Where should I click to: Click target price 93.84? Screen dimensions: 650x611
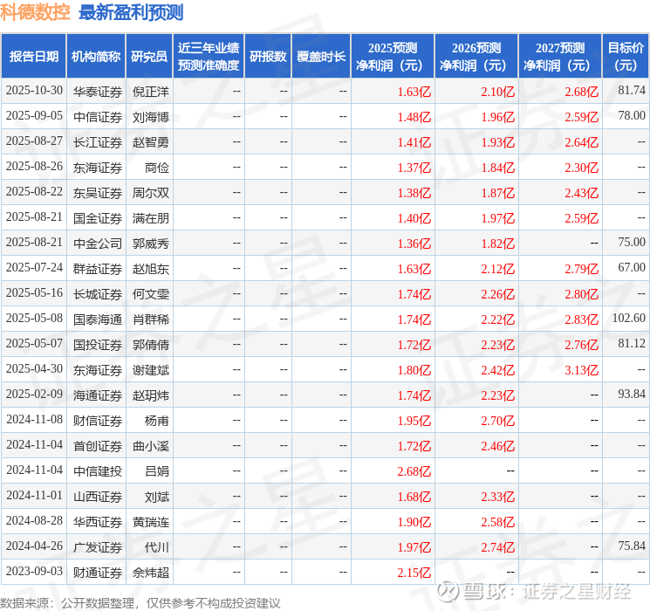click(x=632, y=394)
